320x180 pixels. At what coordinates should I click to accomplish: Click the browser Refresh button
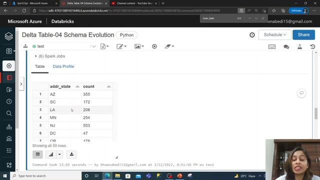click(x=24, y=10)
